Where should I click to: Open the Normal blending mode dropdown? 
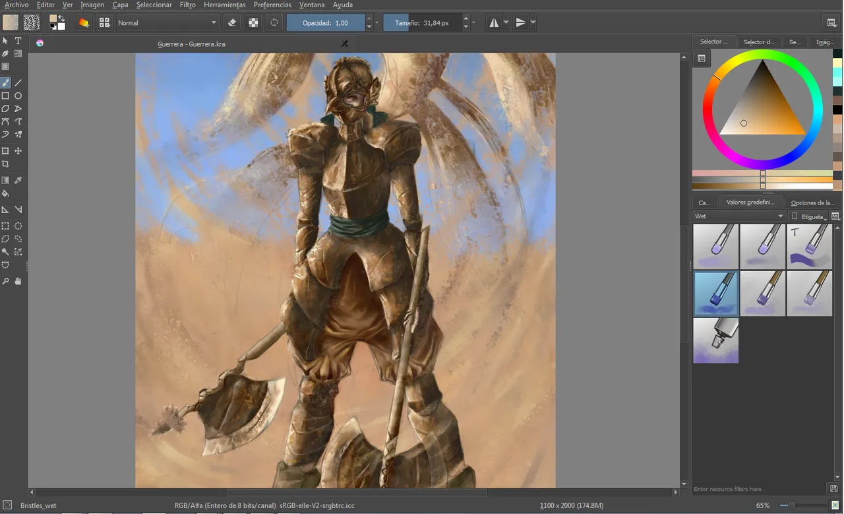coord(167,22)
